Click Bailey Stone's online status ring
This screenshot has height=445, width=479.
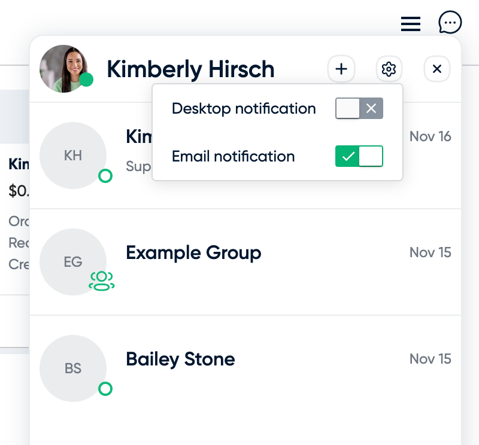pos(105,389)
